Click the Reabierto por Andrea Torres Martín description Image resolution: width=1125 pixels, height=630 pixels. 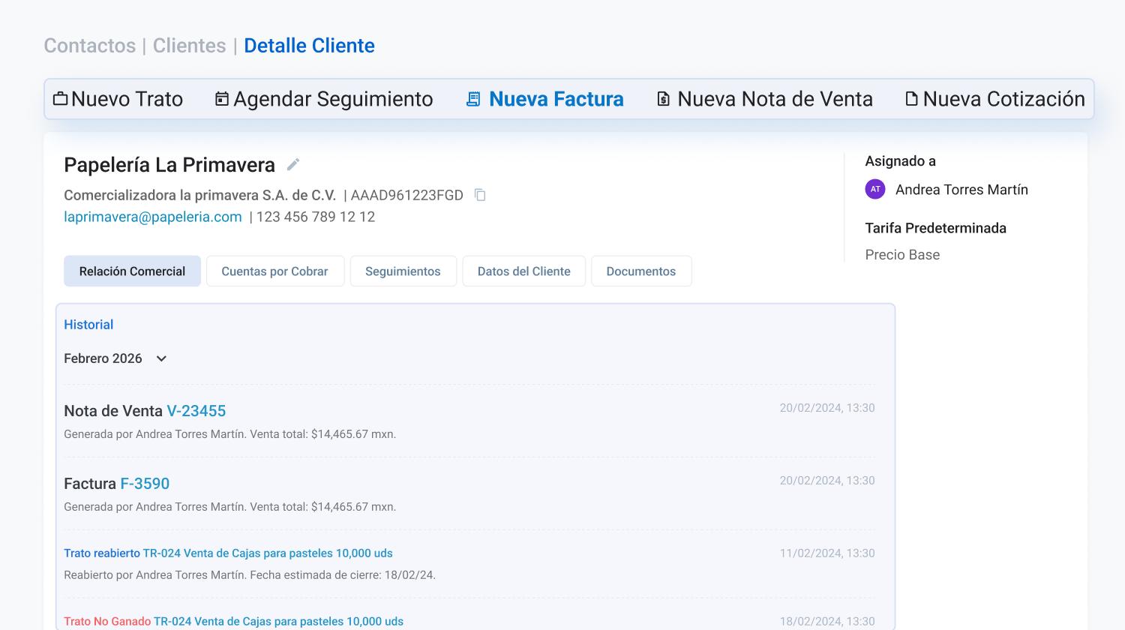click(x=250, y=575)
